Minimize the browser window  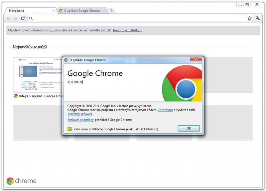[x=240, y=5]
